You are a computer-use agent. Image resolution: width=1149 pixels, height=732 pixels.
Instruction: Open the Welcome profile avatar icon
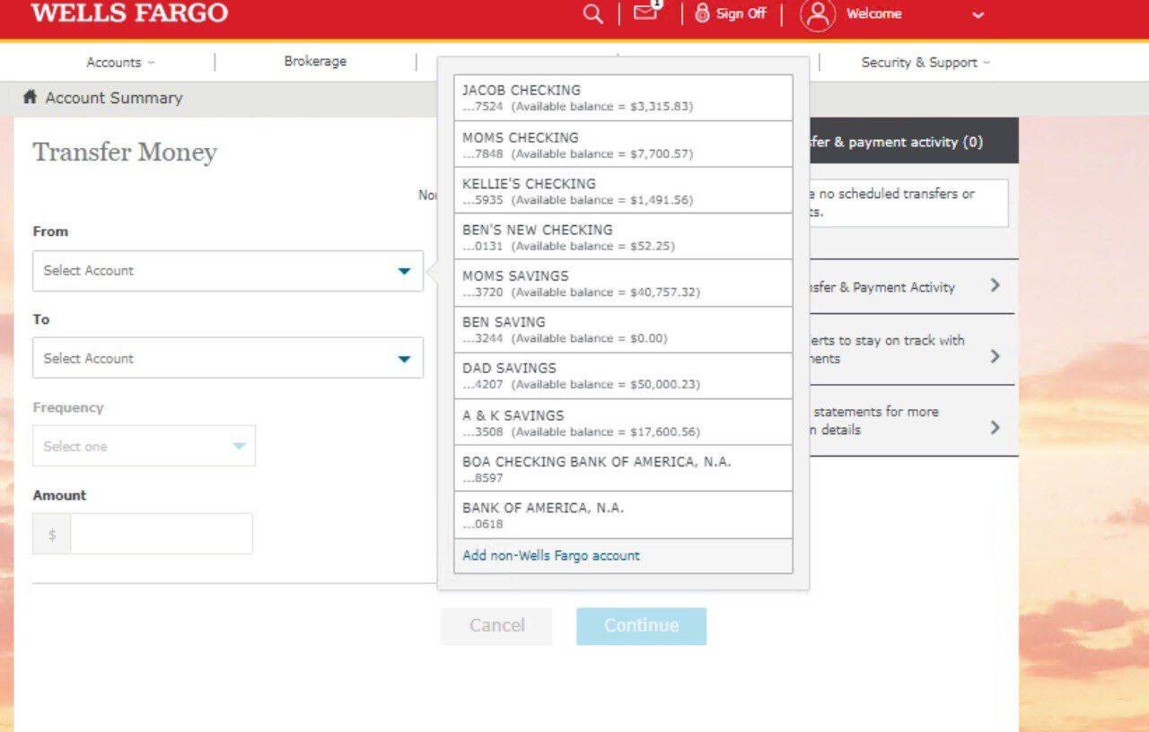[817, 14]
